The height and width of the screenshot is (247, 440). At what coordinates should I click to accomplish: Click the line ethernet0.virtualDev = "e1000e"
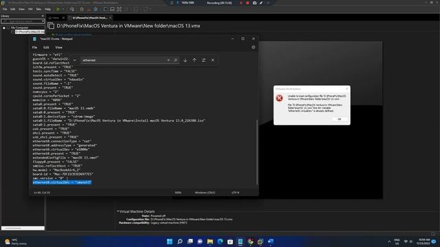61,150
